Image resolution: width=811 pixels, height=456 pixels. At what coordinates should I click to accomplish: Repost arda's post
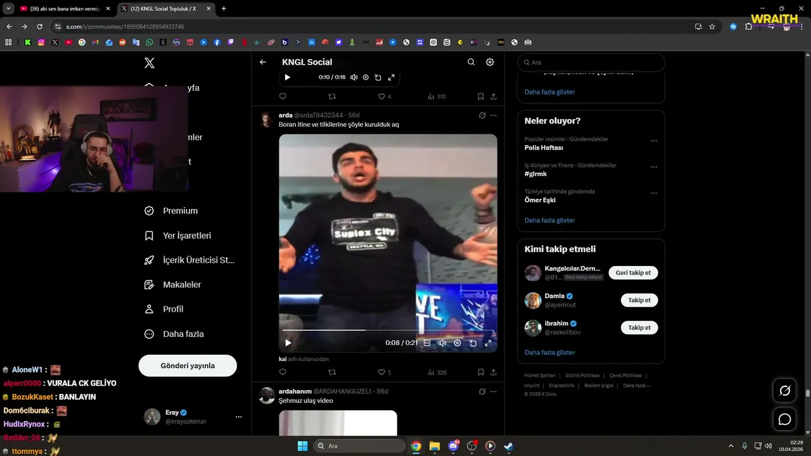(x=332, y=372)
